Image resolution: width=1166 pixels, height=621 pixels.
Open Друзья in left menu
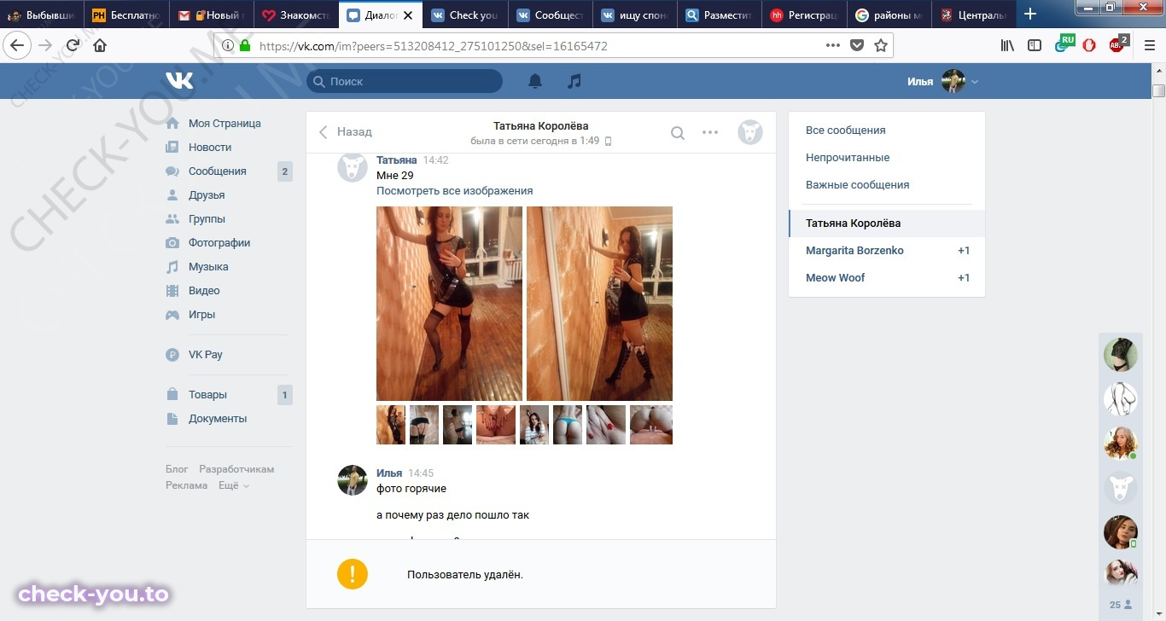tap(207, 195)
